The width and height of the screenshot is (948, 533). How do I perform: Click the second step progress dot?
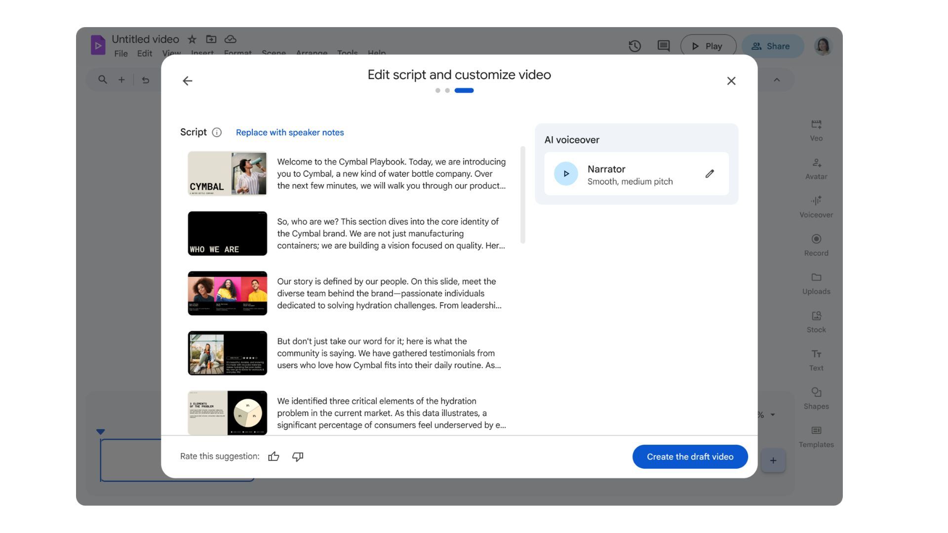(447, 90)
